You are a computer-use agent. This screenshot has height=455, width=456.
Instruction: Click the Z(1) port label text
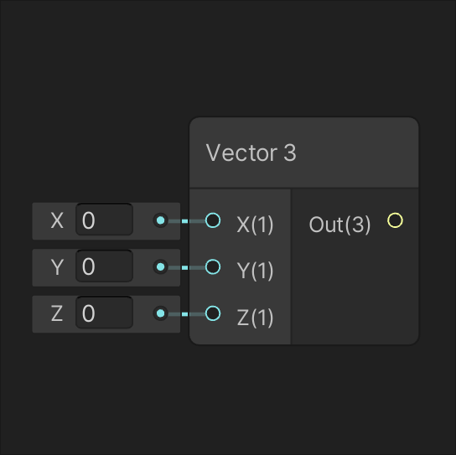coord(255,318)
